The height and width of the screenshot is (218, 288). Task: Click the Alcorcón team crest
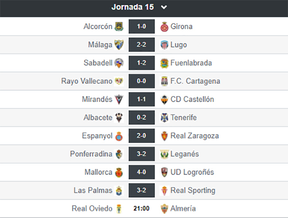(119, 27)
